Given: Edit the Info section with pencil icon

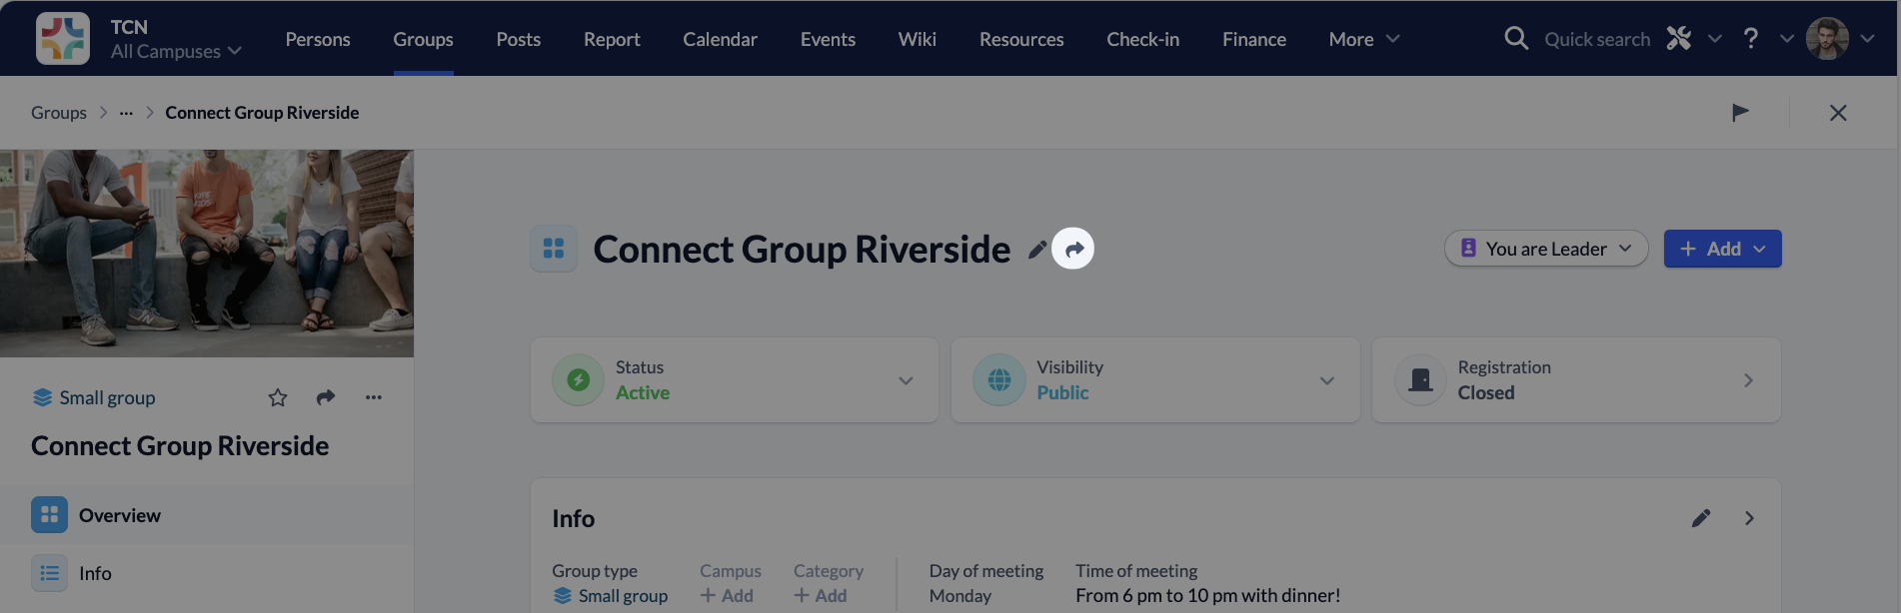Looking at the screenshot, I should [1701, 518].
